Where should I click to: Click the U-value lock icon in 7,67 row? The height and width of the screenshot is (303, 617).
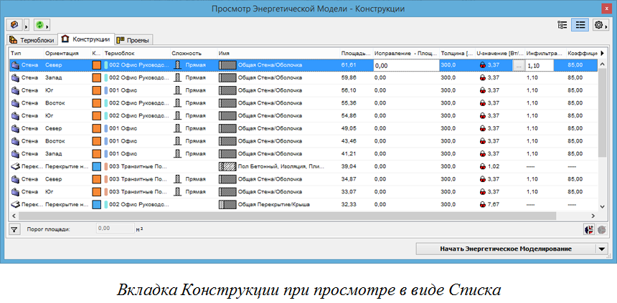point(482,204)
